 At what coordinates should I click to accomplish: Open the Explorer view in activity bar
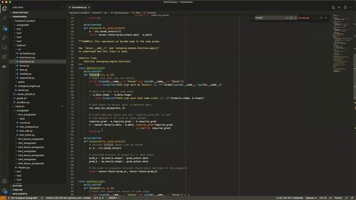pos(4,8)
